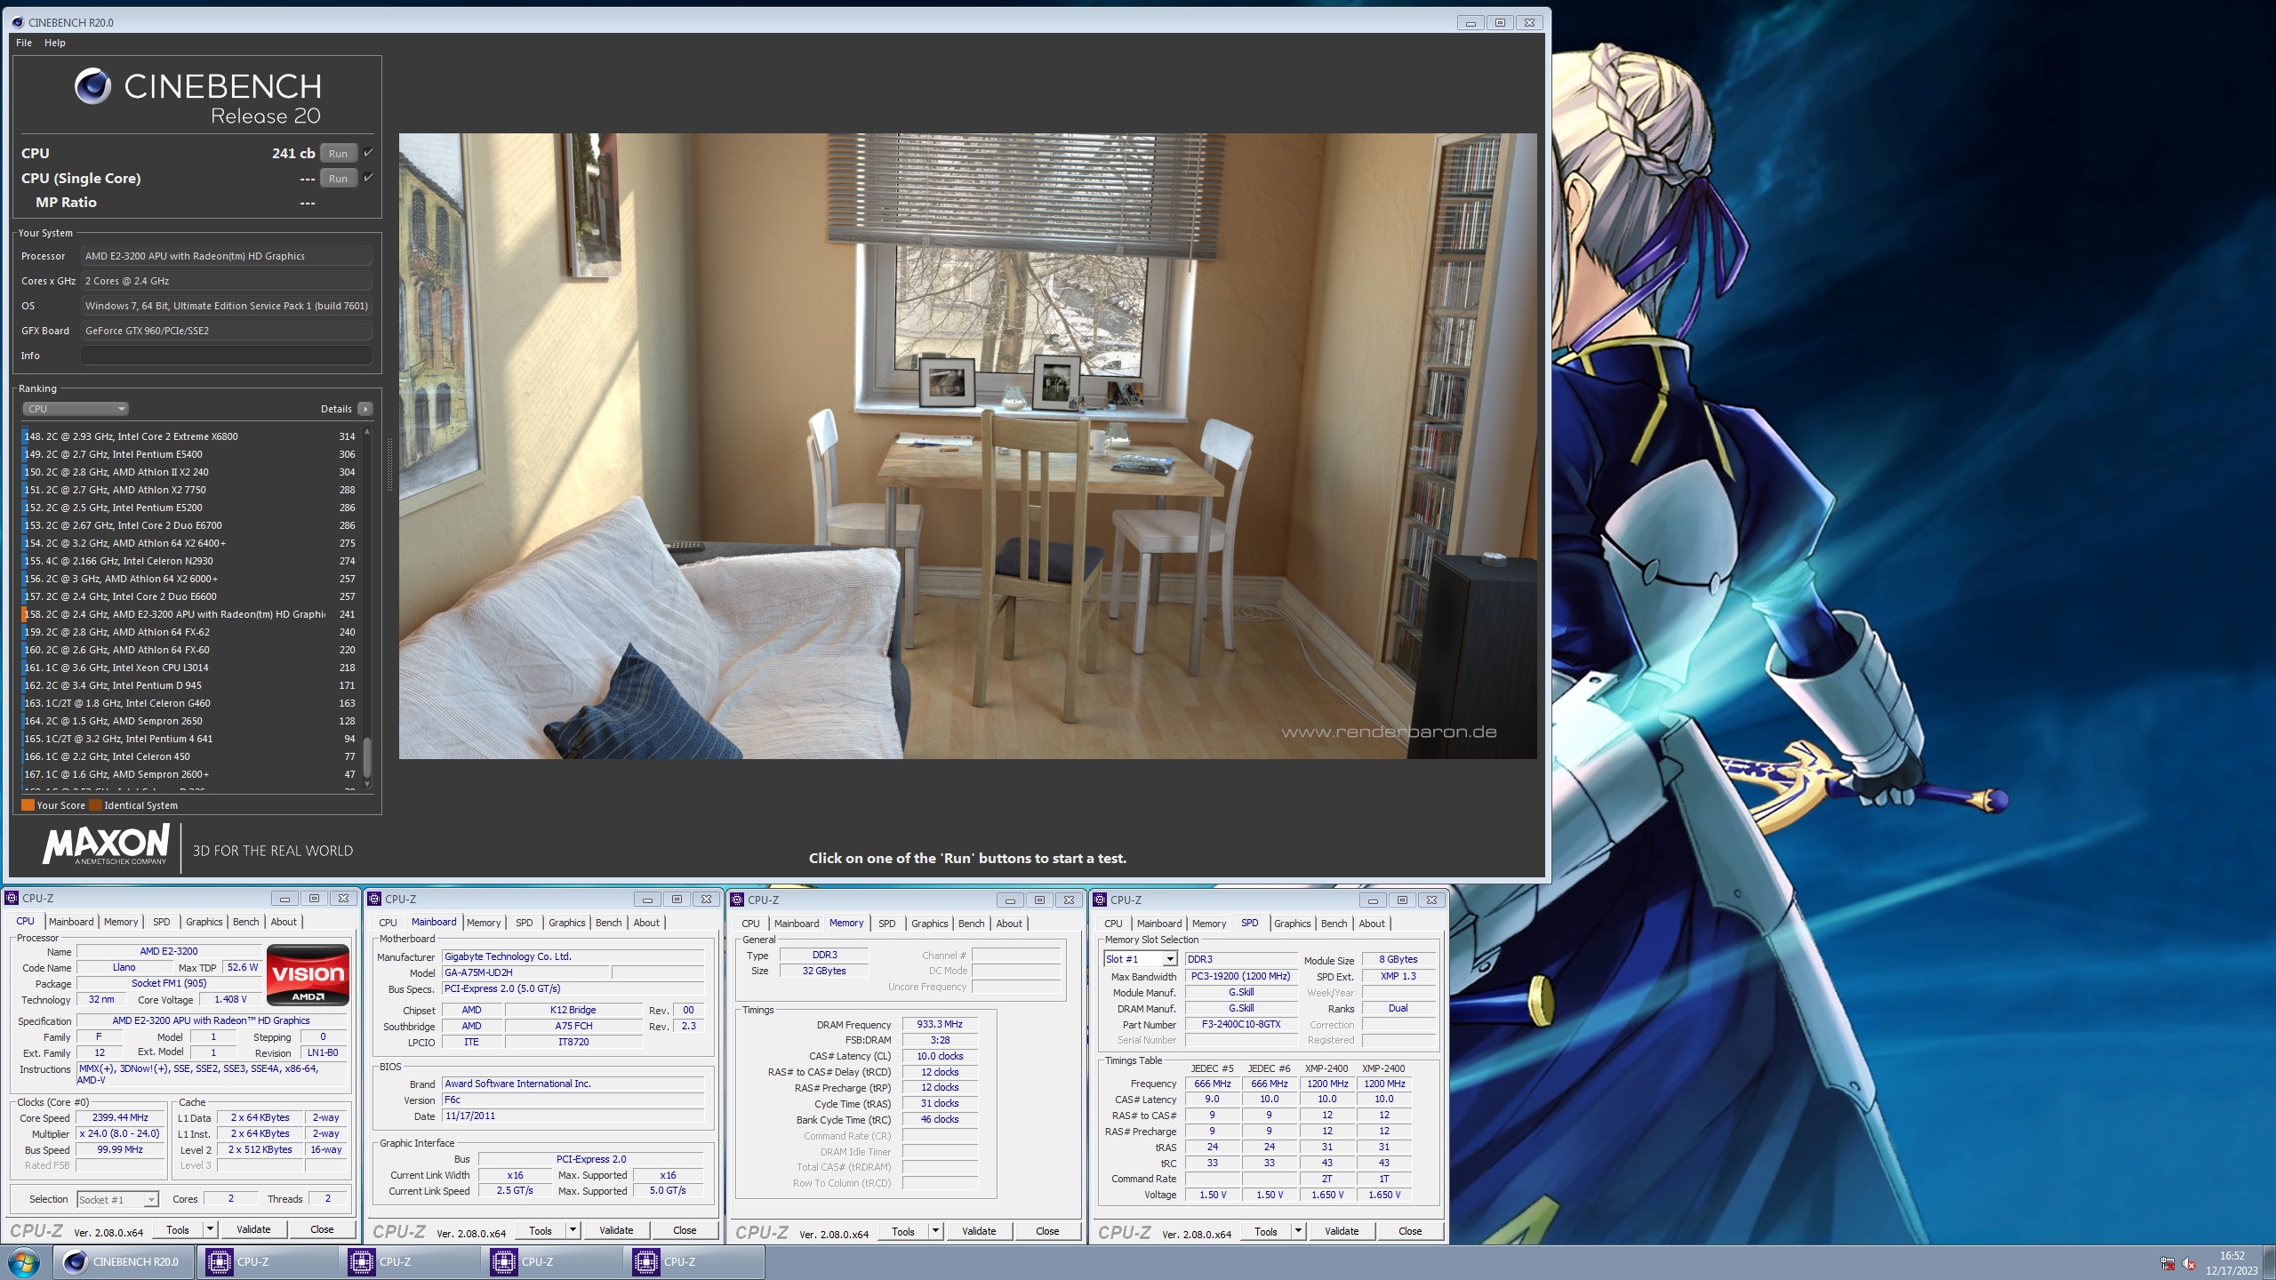The image size is (2276, 1280).
Task: Toggle the CPU (Single Core) test checkbox
Action: coord(368,178)
